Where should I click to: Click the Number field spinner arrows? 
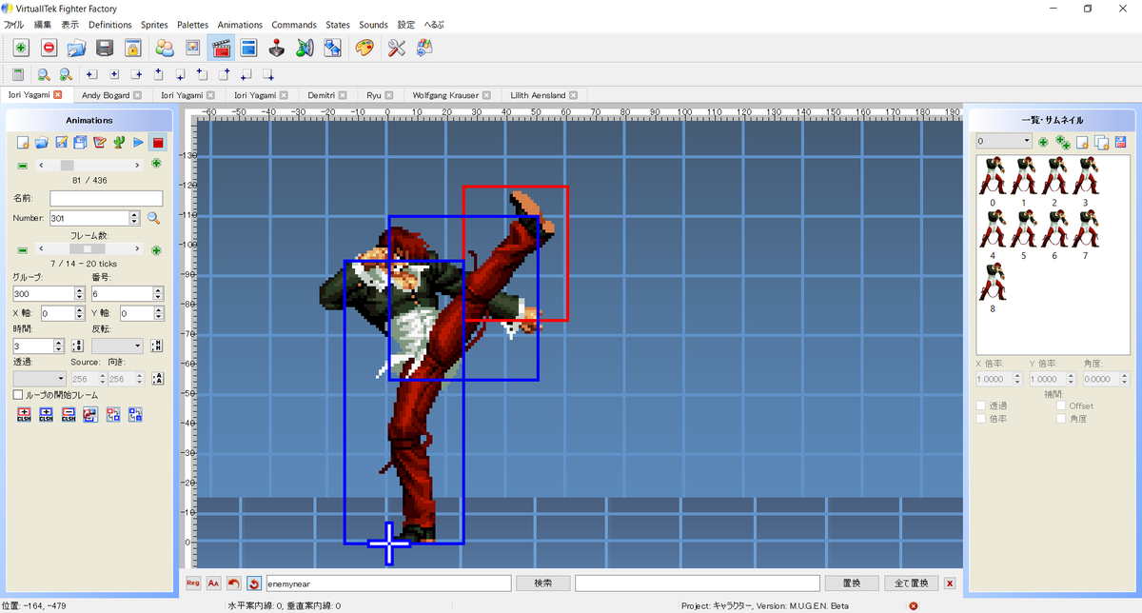click(x=134, y=218)
